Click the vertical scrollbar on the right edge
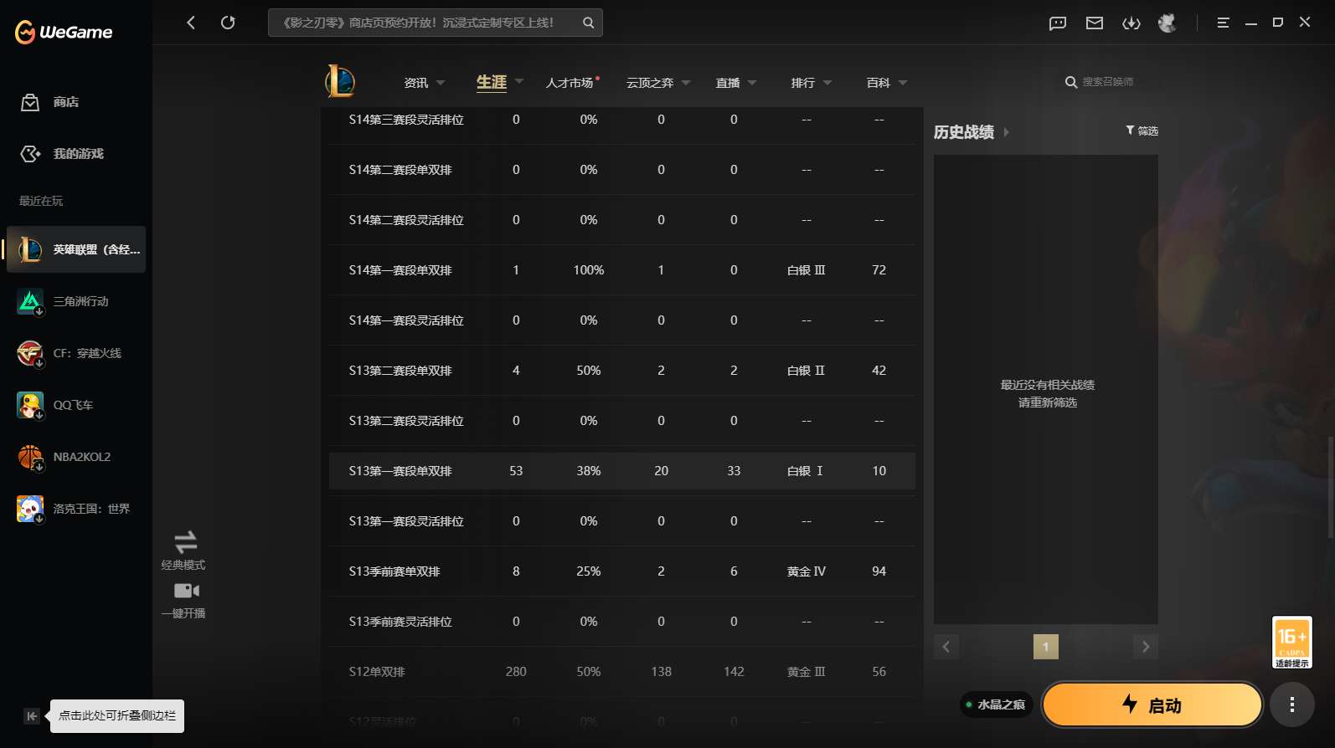Screen dimensions: 1335x748 (1330, 485)
